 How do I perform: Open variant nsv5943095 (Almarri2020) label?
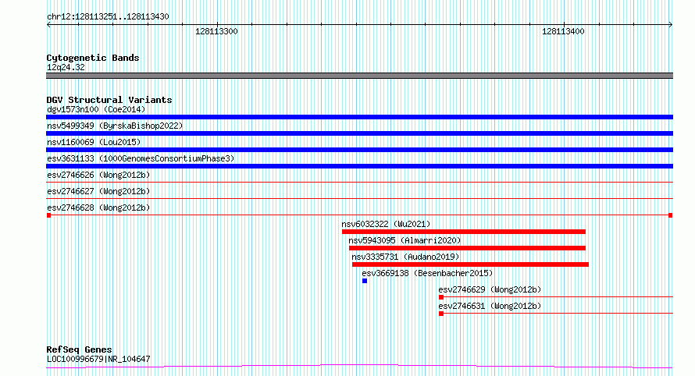pyautogui.click(x=405, y=240)
